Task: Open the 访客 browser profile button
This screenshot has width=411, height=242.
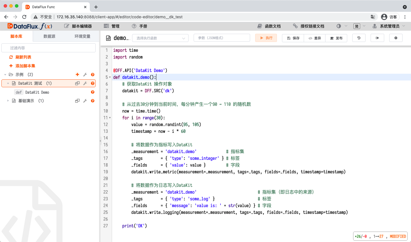Action: click(390, 17)
